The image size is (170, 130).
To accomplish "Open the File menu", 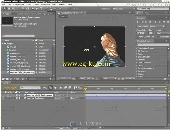I will [4, 5].
